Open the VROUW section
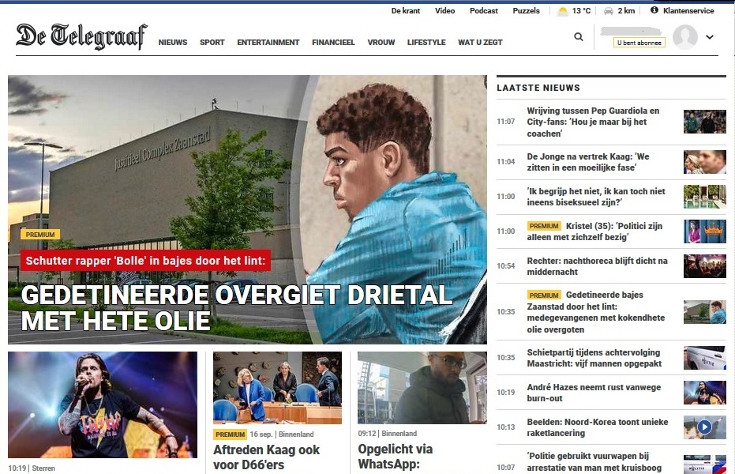Image resolution: width=735 pixels, height=474 pixels. click(x=381, y=42)
